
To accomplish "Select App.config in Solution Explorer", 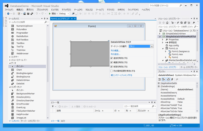I will 174,46.
